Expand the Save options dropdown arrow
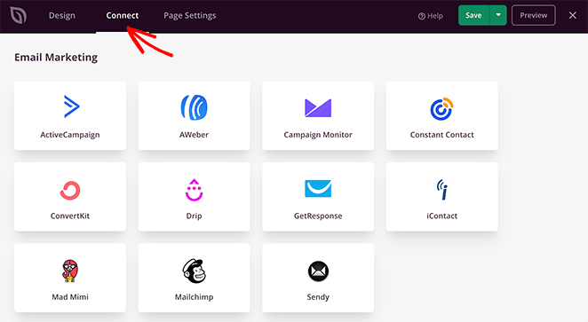Viewport: 588px width, 322px height. tap(498, 15)
